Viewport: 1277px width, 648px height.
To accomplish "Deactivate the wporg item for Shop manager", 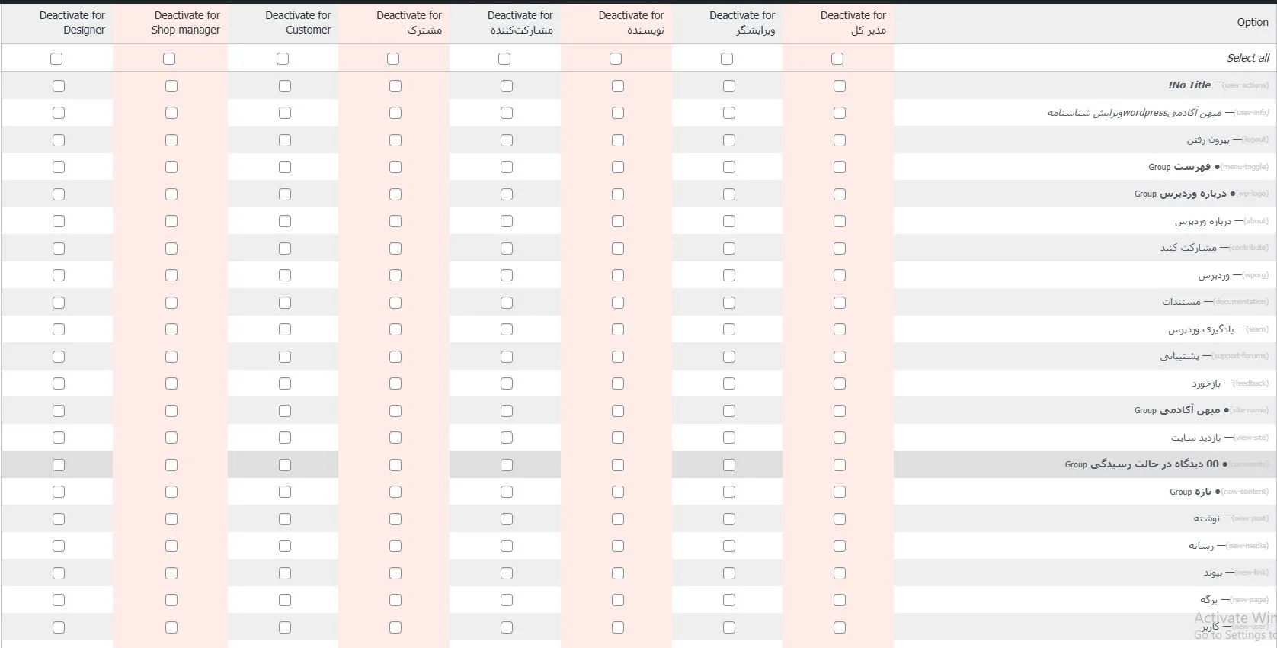I will pos(171,275).
